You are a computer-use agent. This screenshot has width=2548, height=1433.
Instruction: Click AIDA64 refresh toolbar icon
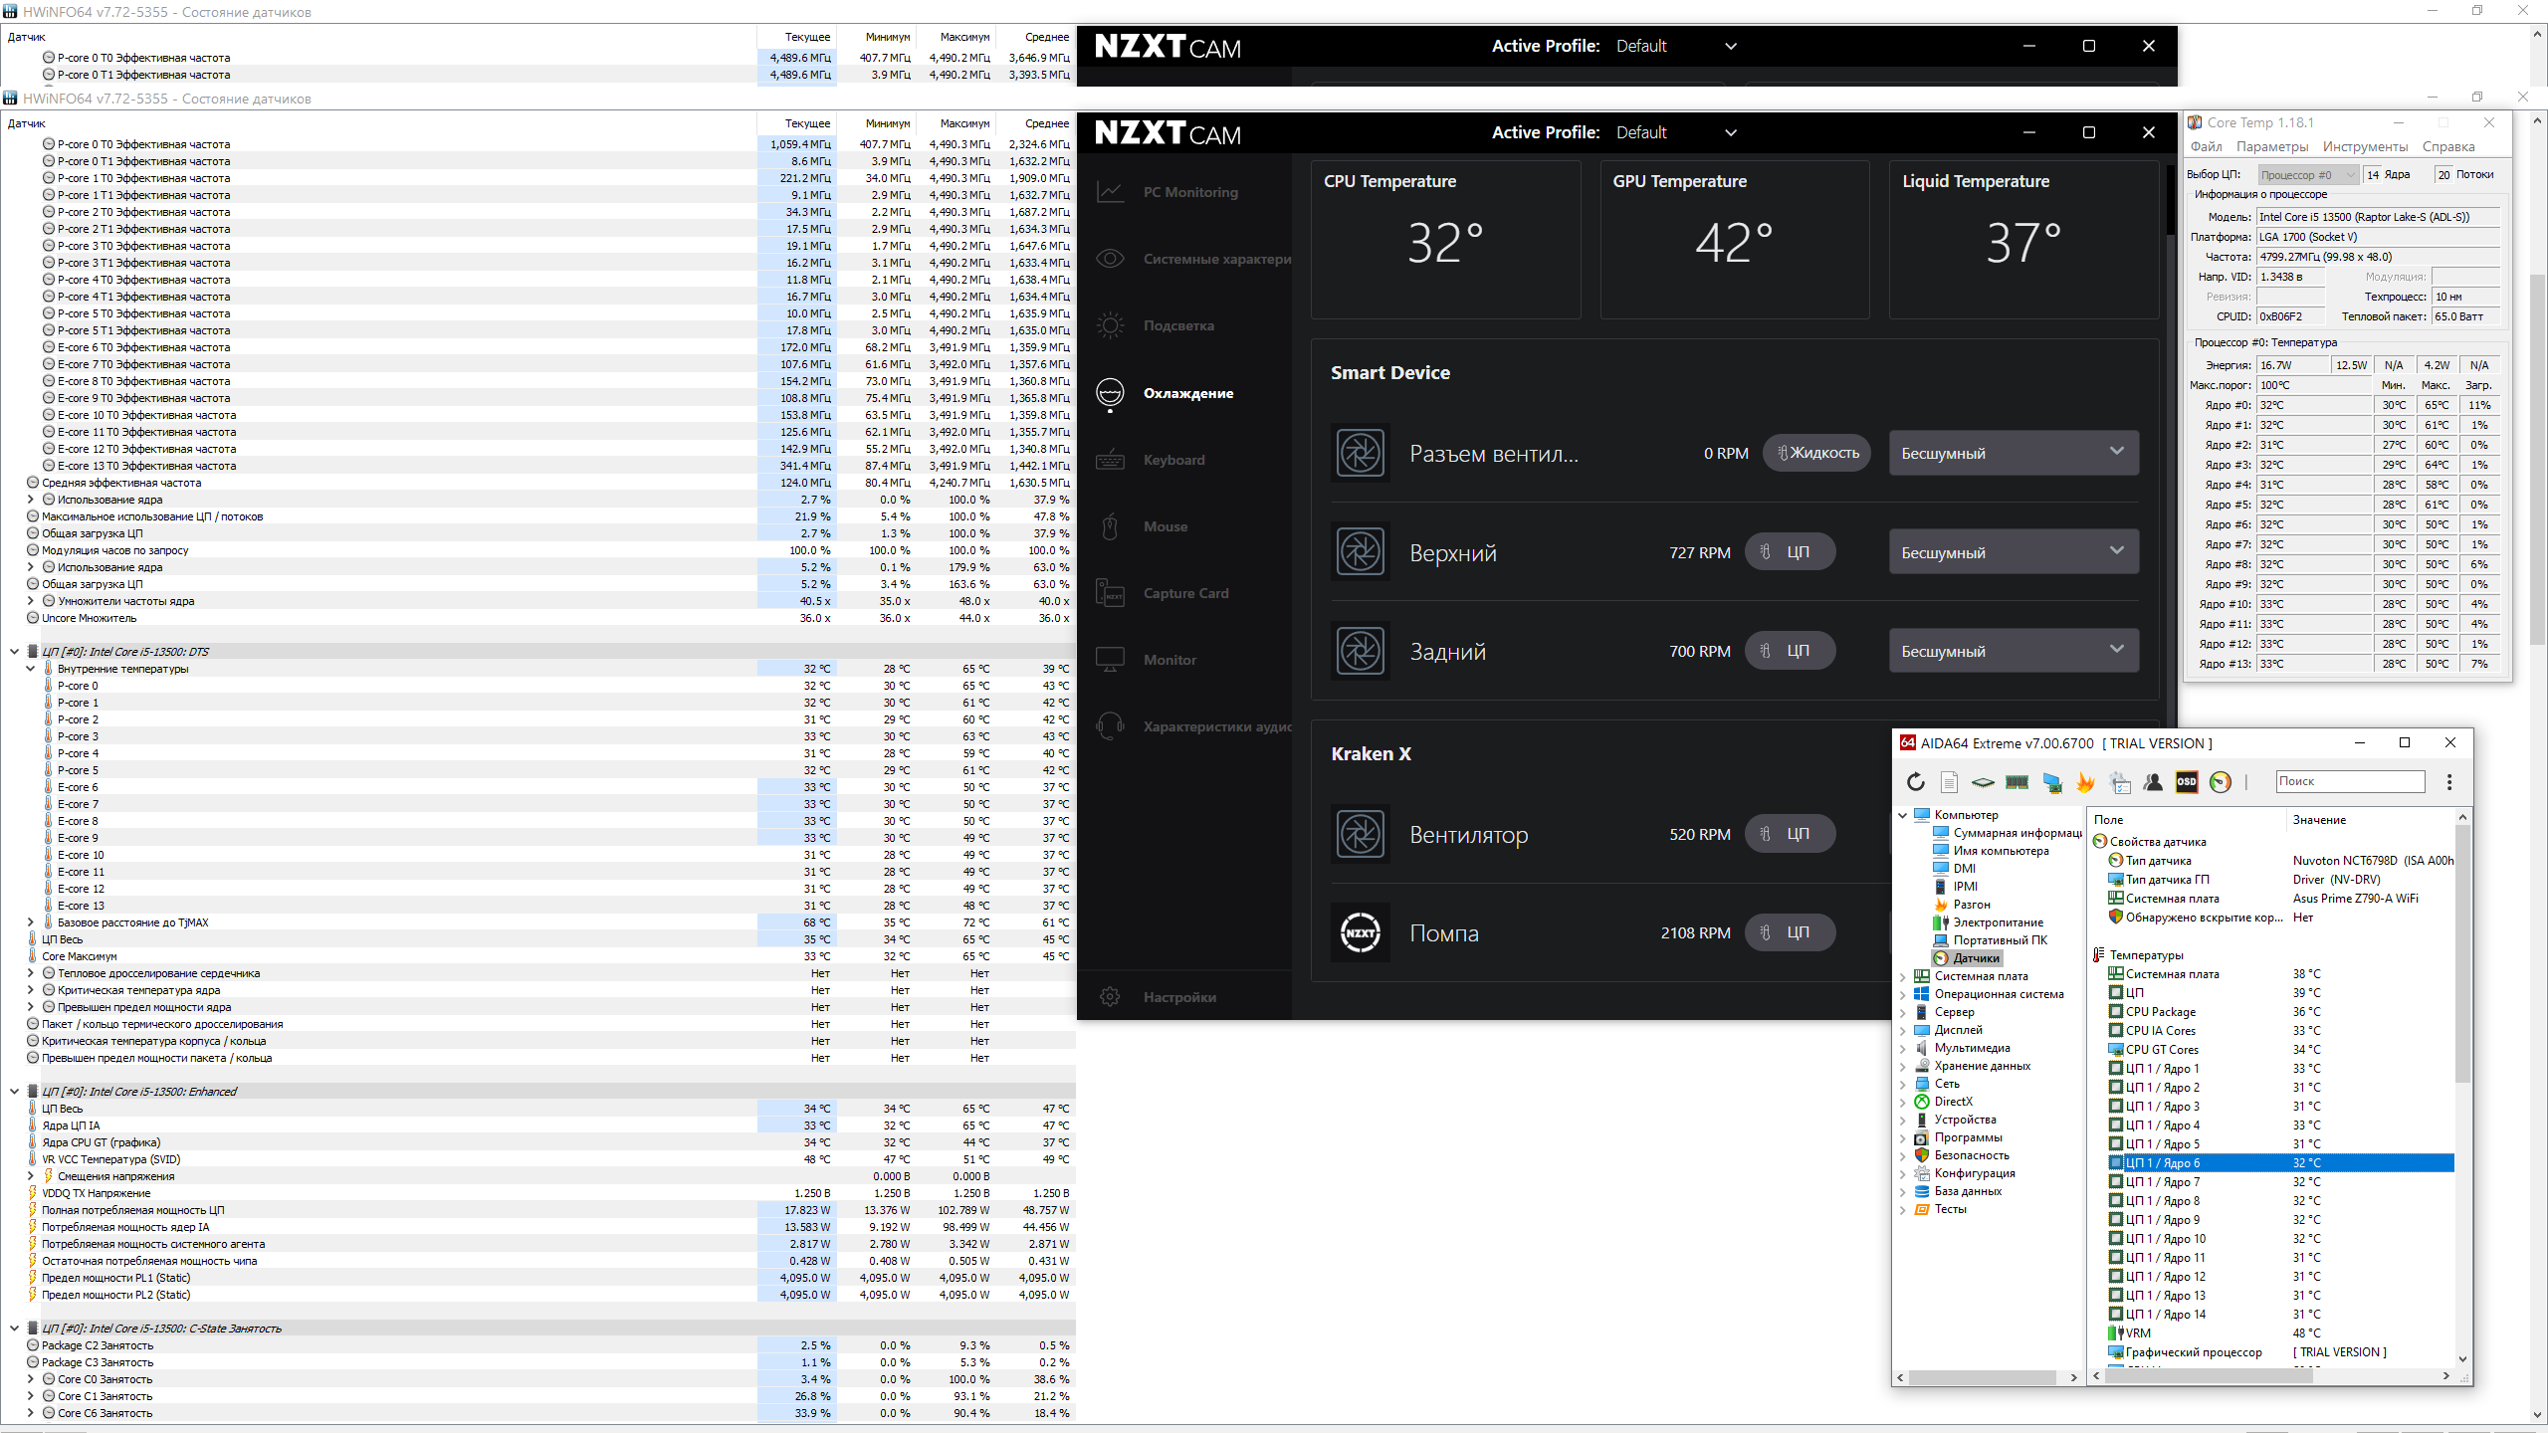tap(1916, 782)
